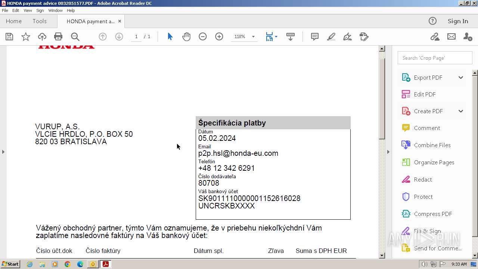Choose the Selection arrow tool
The image size is (478, 269).
coord(170,37)
